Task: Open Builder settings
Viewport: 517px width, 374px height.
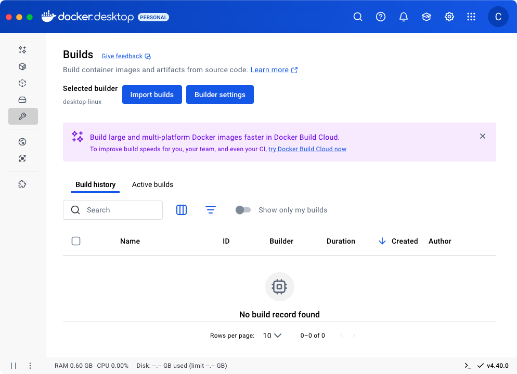Action: pos(220,95)
